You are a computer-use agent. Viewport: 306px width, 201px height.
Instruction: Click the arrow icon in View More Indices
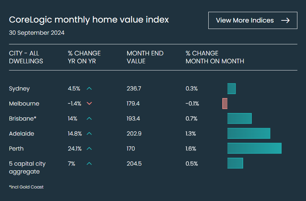(x=285, y=20)
